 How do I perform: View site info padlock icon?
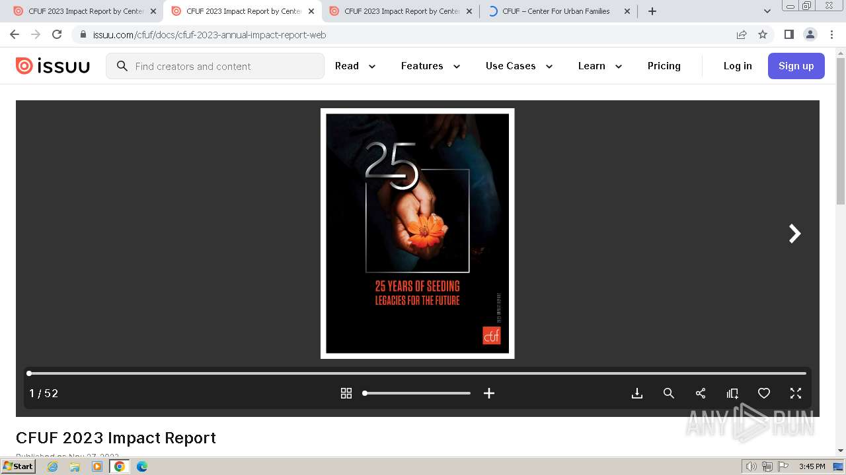coord(83,34)
